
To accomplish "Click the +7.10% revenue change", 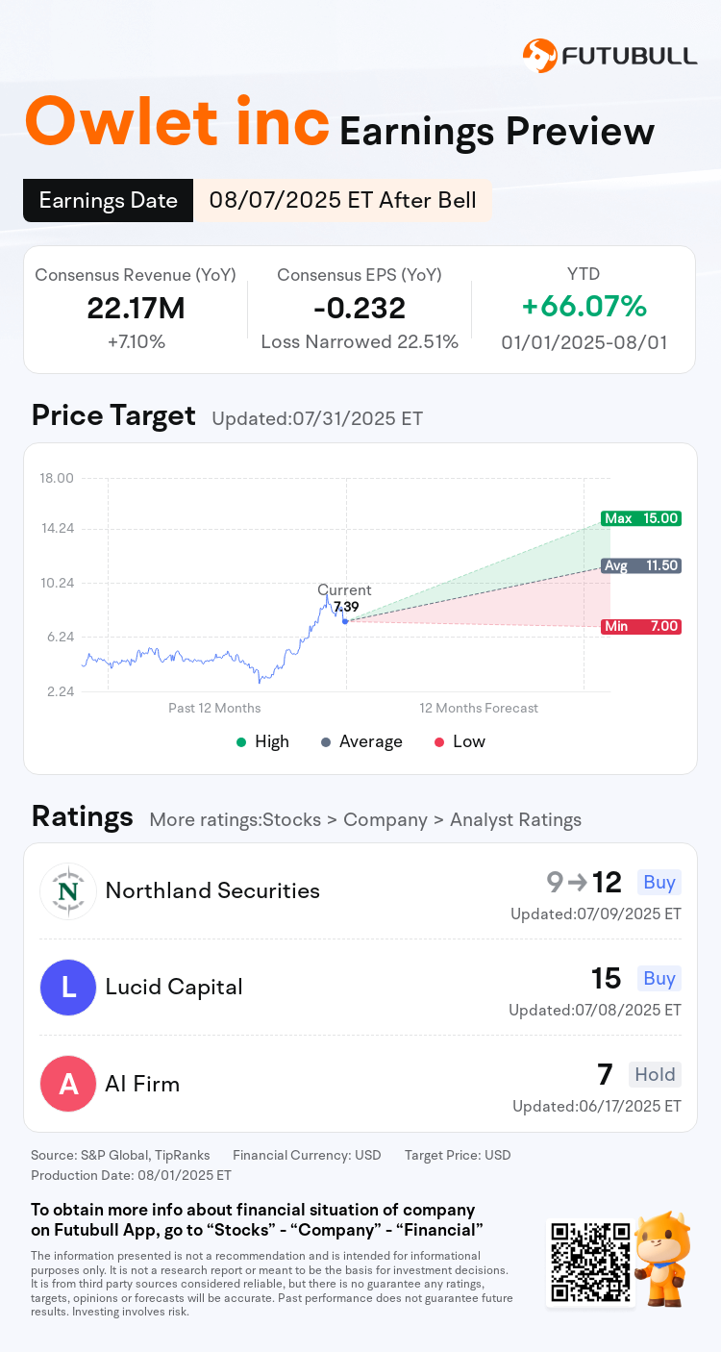I will (136, 341).
